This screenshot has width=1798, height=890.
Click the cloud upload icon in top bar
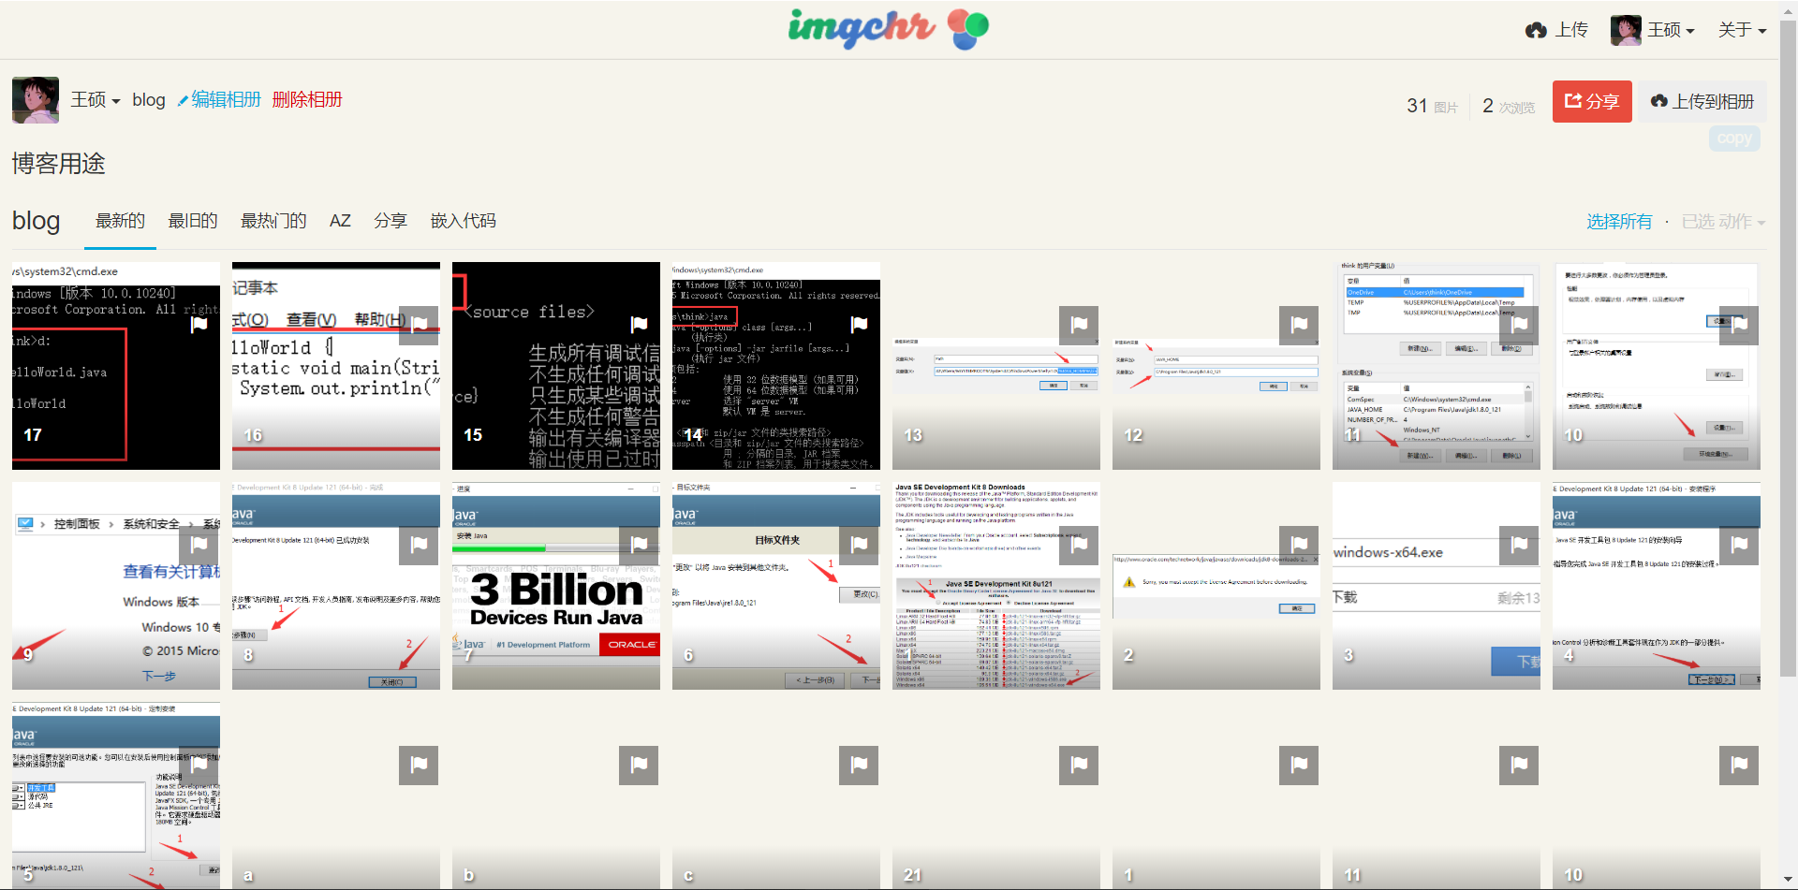point(1536,30)
